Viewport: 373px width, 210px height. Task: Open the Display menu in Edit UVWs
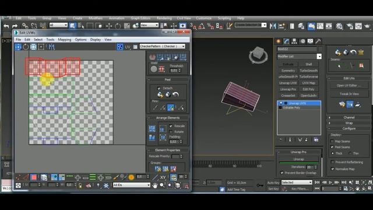(x=96, y=40)
